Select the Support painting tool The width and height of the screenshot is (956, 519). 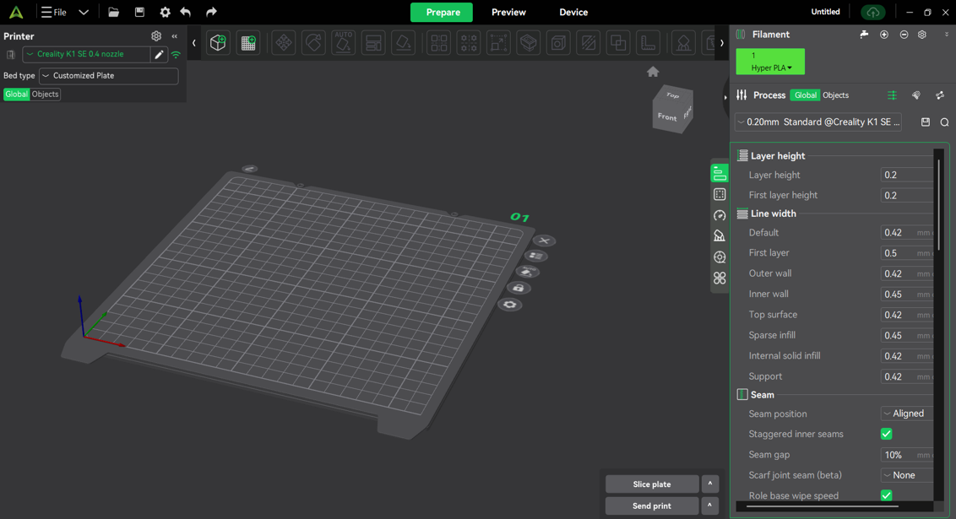682,42
